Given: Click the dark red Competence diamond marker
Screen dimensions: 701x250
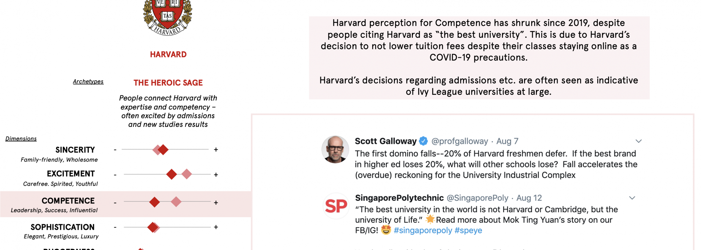Looking at the screenshot, I should pos(155,202).
